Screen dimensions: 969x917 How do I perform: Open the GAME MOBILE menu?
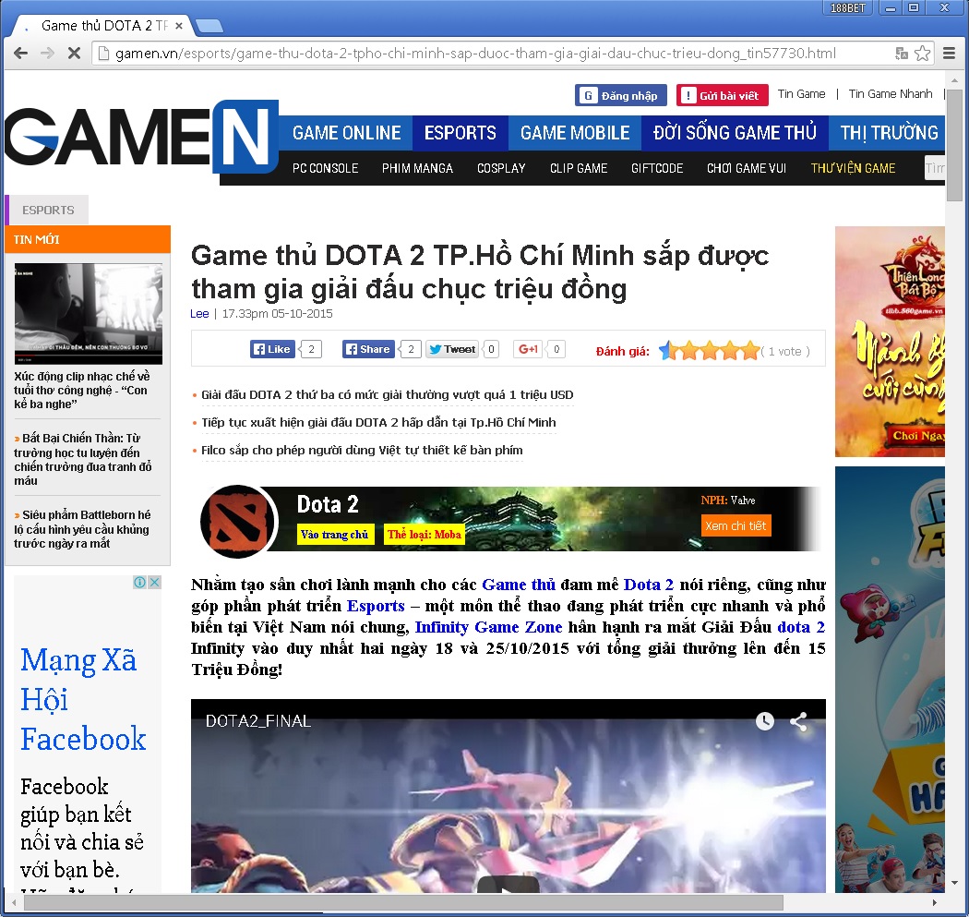[575, 133]
